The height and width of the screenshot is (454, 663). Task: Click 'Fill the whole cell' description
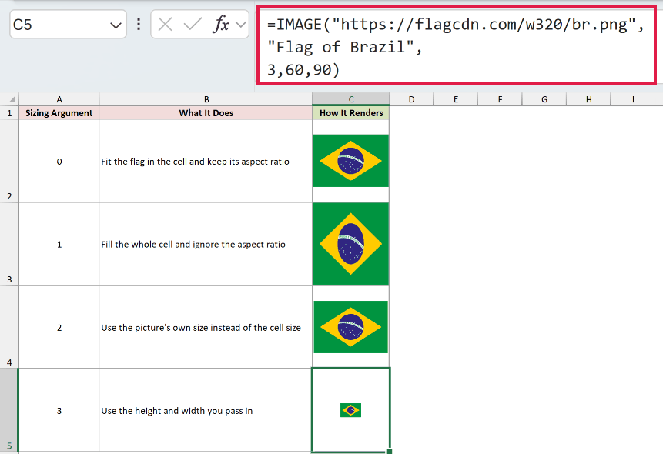[x=193, y=245]
